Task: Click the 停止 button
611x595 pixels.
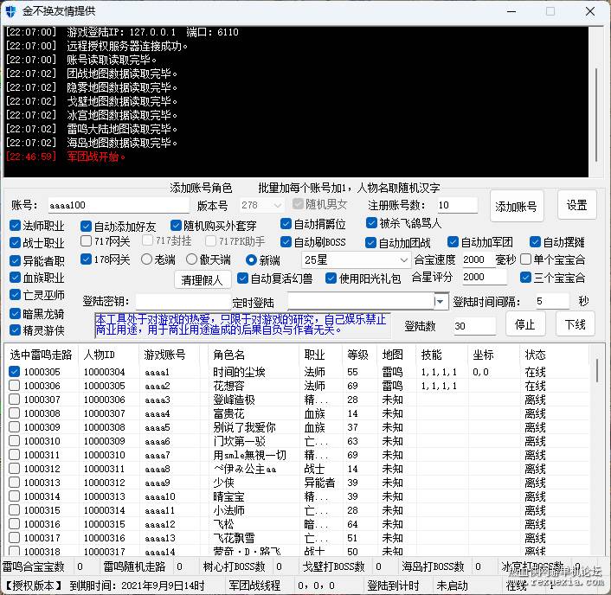Action: coord(524,324)
